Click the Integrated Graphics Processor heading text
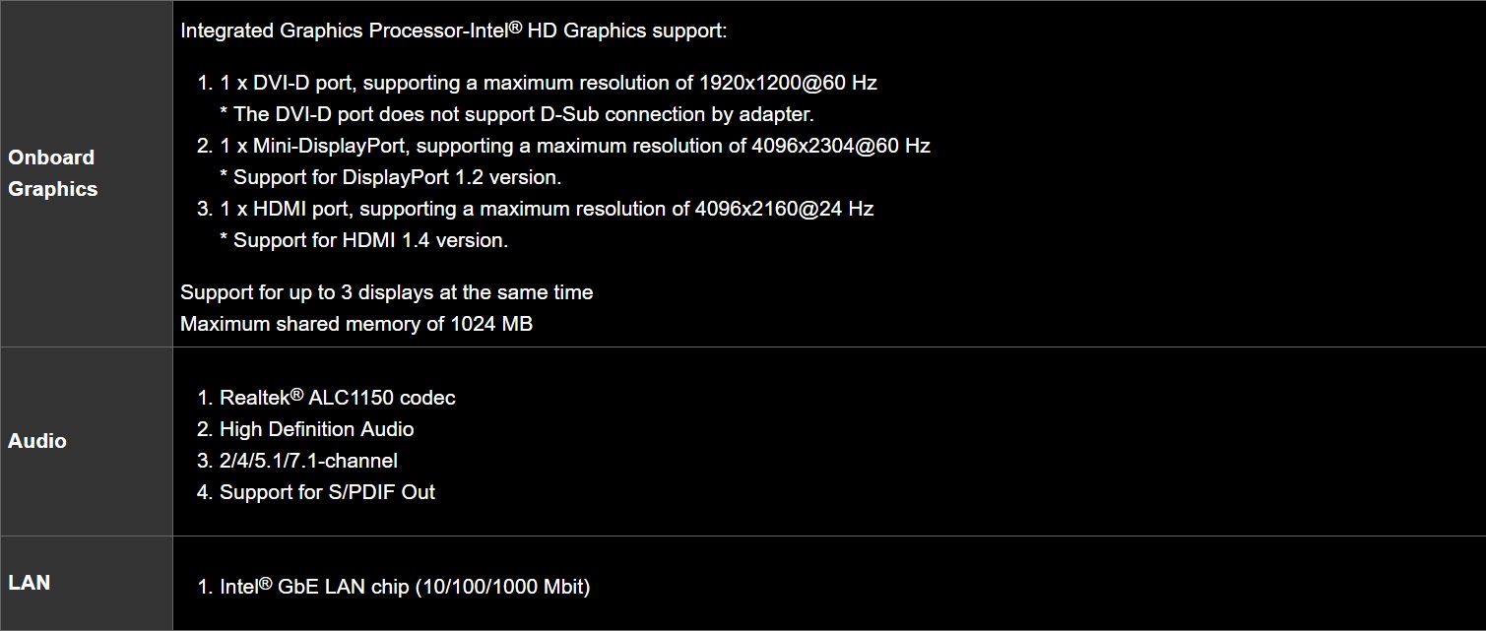The width and height of the screenshot is (1486, 631). 453,31
